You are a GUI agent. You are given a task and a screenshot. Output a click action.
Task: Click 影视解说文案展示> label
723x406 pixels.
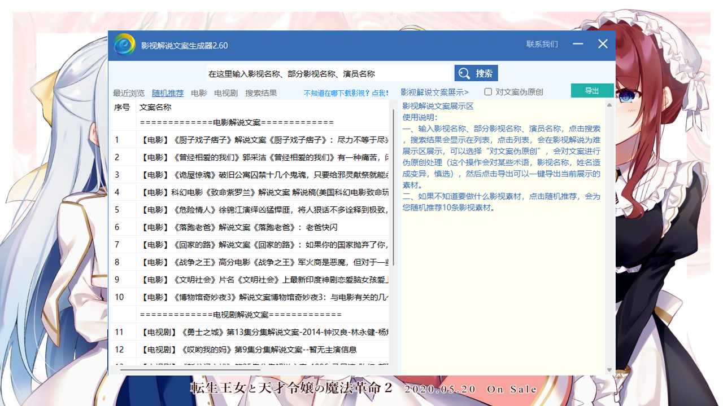(x=434, y=92)
